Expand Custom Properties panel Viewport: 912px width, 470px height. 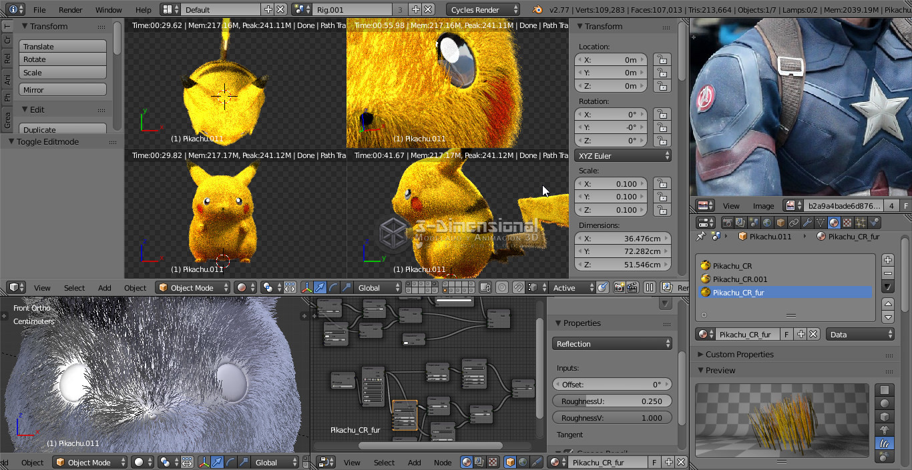[740, 354]
